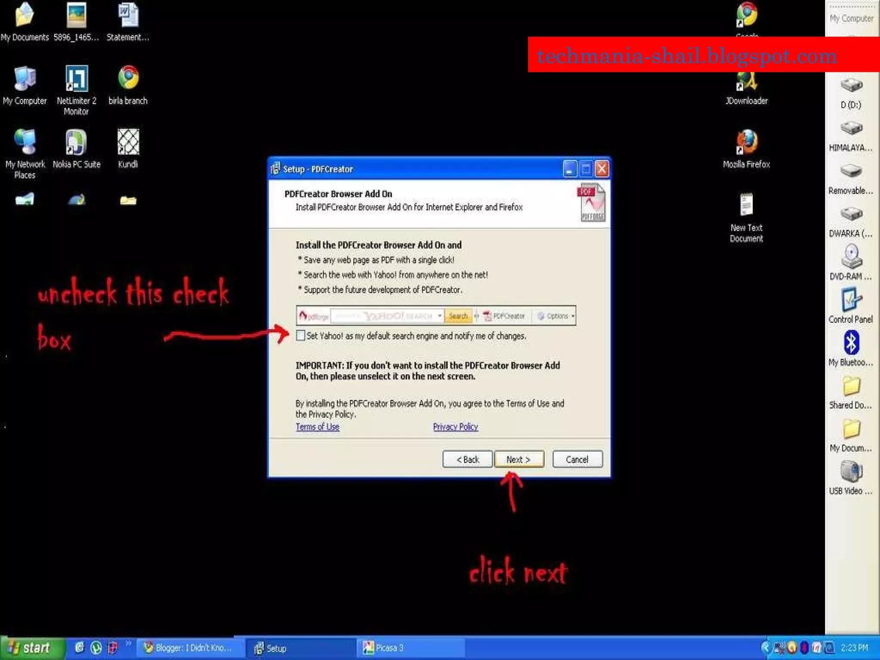Click the < Back button
Screen dimensions: 880x660
(x=467, y=459)
